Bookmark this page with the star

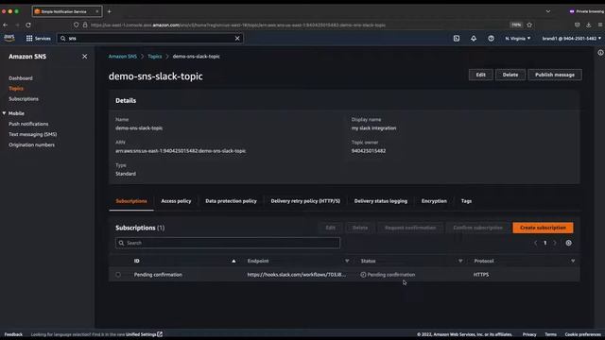[529, 25]
